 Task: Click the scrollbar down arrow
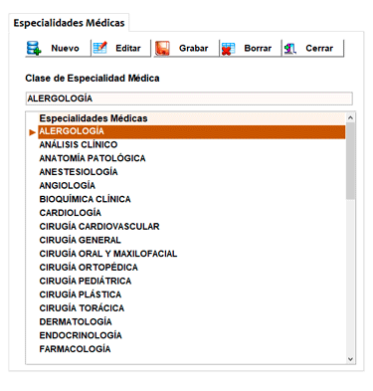point(350,359)
